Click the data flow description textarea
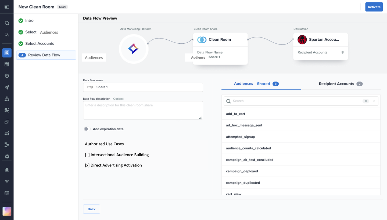Screen dimensions: 387x220 click(x=143, y=110)
